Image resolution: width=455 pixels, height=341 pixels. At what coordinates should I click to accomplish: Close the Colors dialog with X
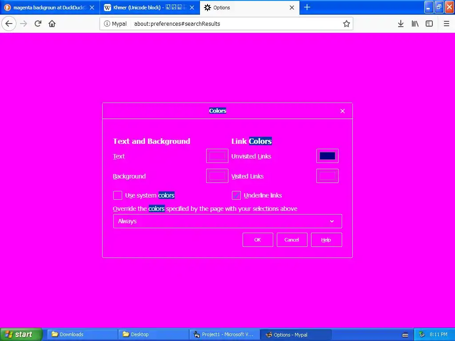point(343,111)
